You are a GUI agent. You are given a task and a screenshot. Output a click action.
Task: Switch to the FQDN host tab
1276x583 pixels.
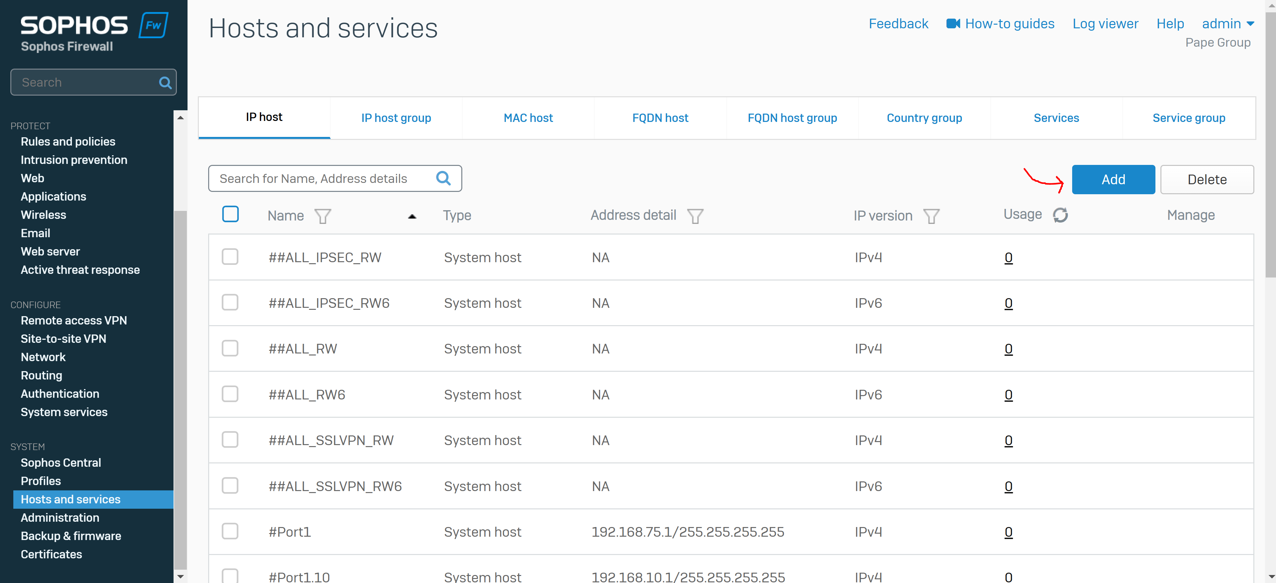pyautogui.click(x=660, y=118)
